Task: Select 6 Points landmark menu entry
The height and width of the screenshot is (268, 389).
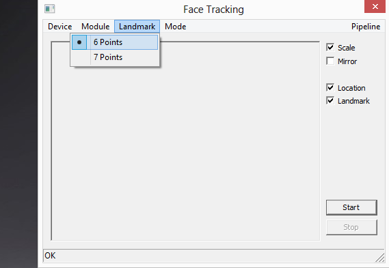Action: [115, 42]
